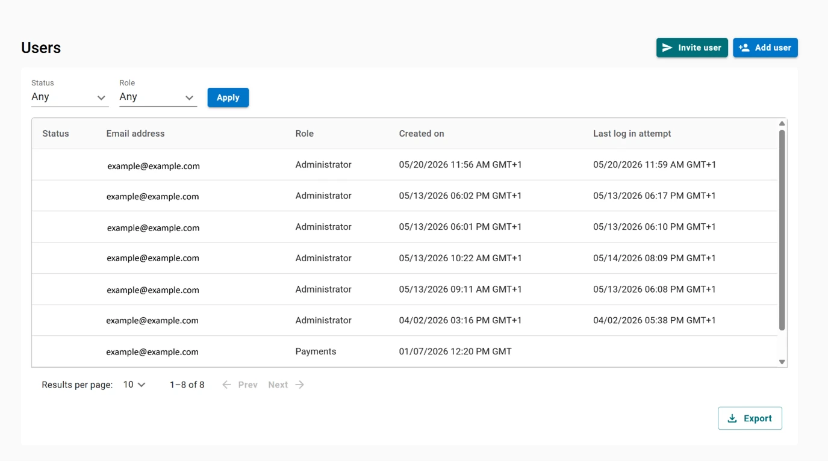828x461 pixels.
Task: Click last login 04/02/2026 05:38 PM GMT+1
Action: [x=655, y=320]
